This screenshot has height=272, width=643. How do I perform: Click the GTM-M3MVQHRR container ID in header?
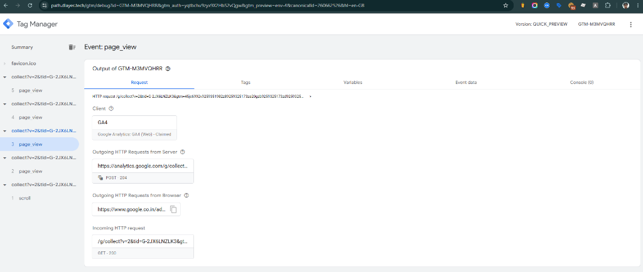(x=597, y=24)
